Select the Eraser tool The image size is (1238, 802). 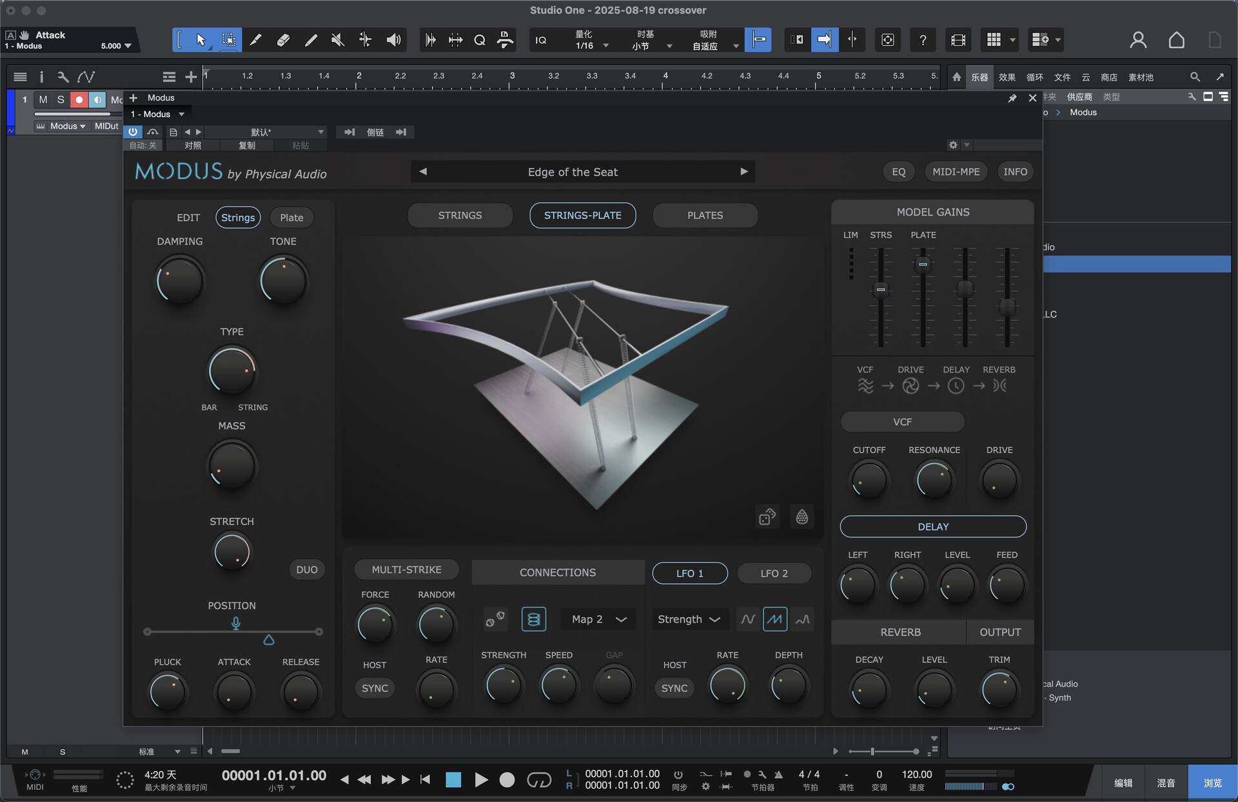(283, 40)
